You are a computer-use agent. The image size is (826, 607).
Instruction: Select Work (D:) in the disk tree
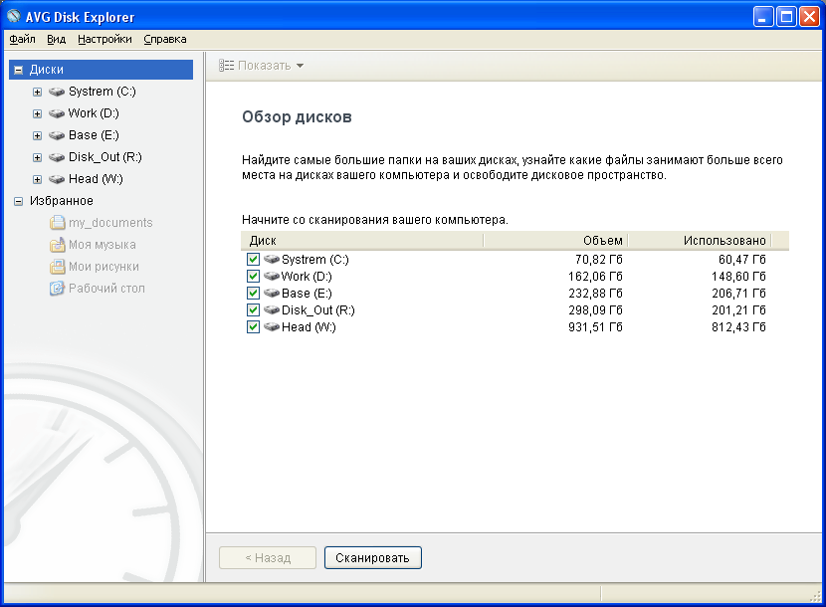point(94,113)
